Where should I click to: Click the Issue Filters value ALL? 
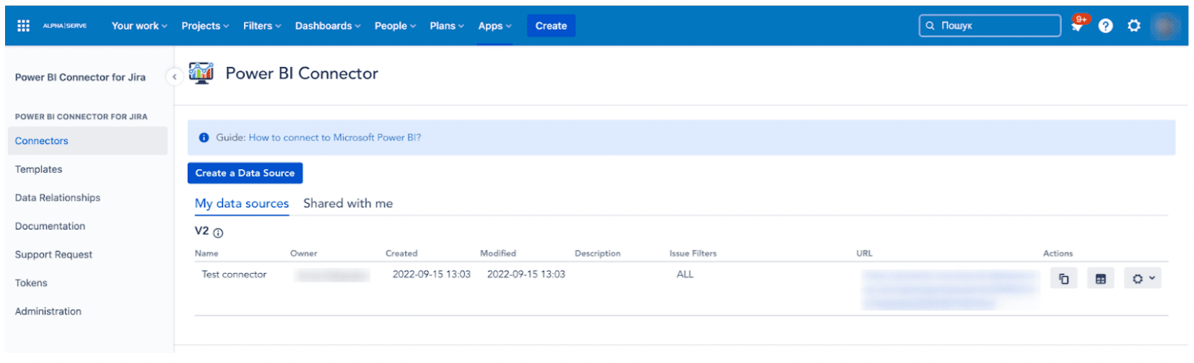tap(685, 274)
